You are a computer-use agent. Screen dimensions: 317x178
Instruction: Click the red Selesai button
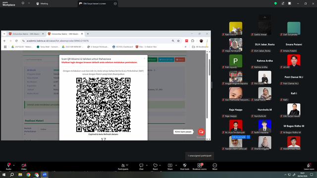[x=180, y=59]
